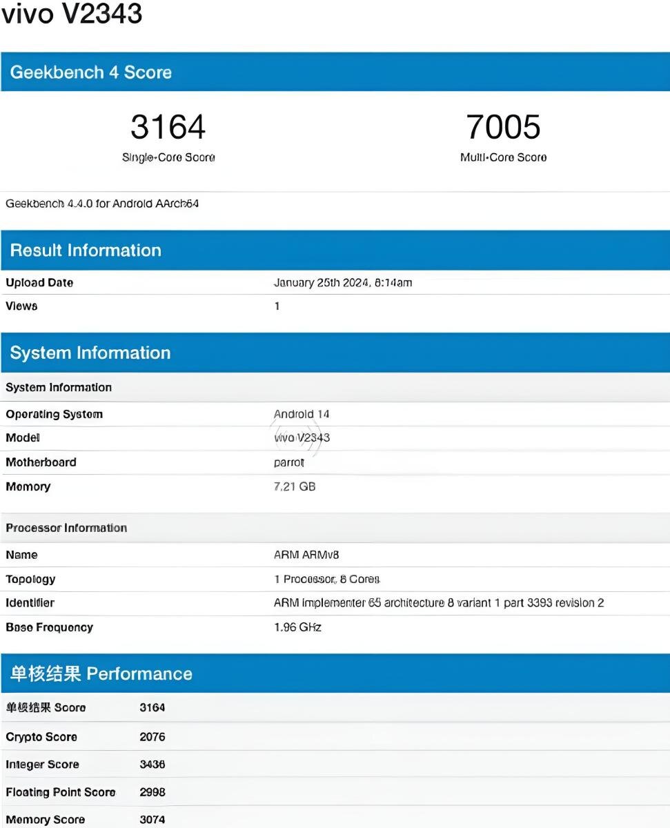Click the 3164 value in Performance table
This screenshot has width=670, height=828.
point(152,708)
